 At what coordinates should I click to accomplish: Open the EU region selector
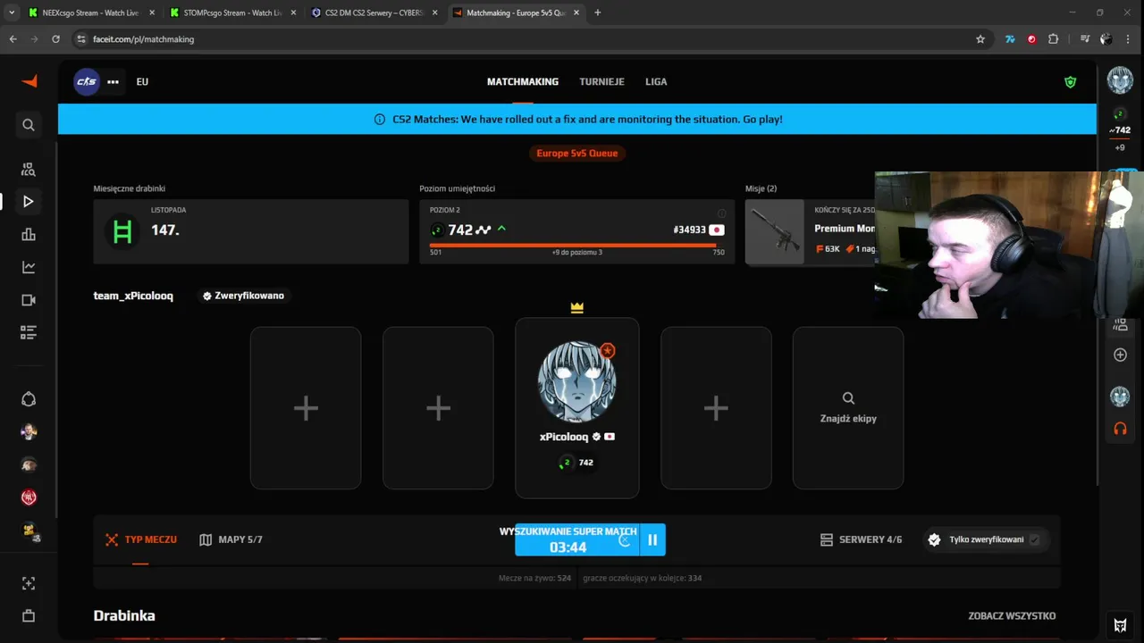click(142, 81)
